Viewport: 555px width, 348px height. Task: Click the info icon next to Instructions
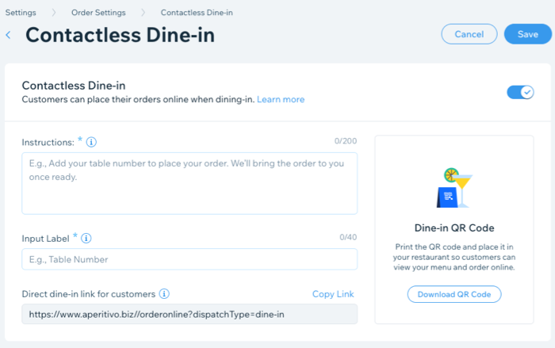click(91, 142)
